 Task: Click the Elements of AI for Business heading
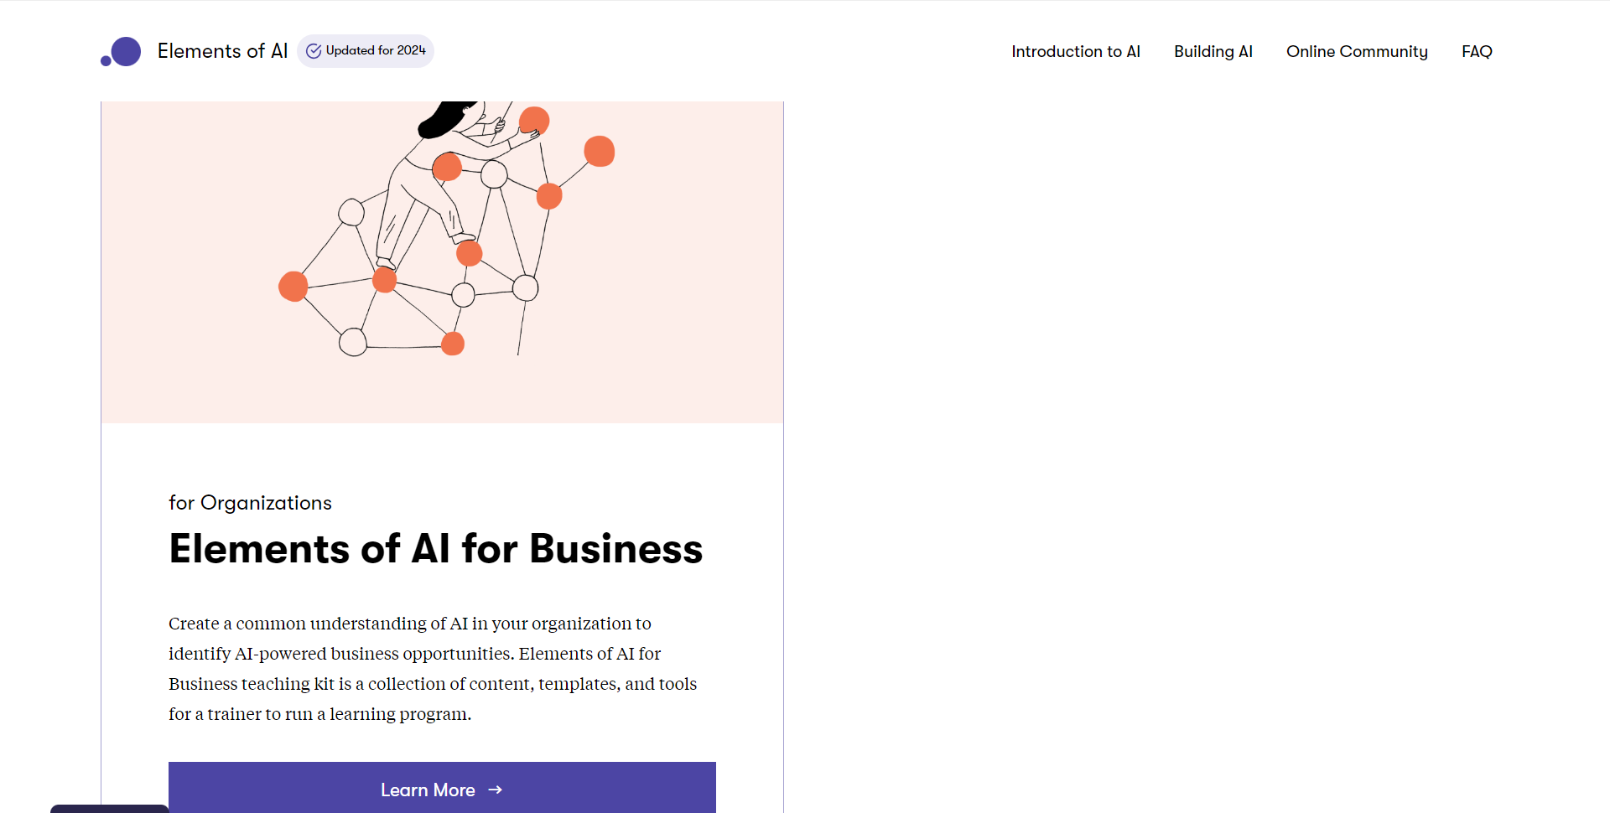tap(435, 549)
